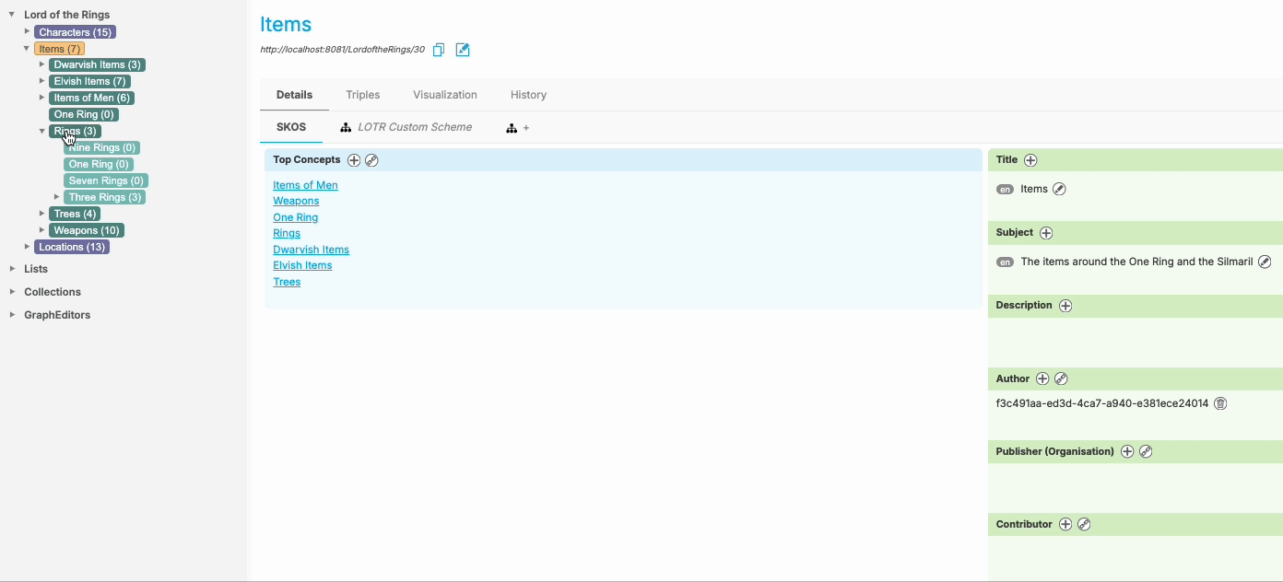Copy the Items URL to clipboard
Viewport: 1283px width, 582px height.
tap(439, 50)
